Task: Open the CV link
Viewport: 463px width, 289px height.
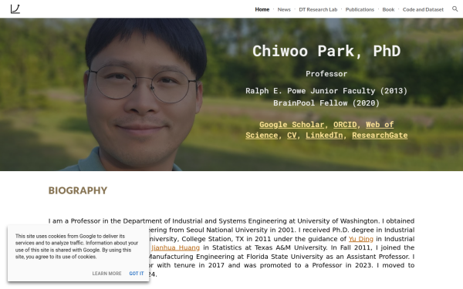Action: click(x=292, y=136)
